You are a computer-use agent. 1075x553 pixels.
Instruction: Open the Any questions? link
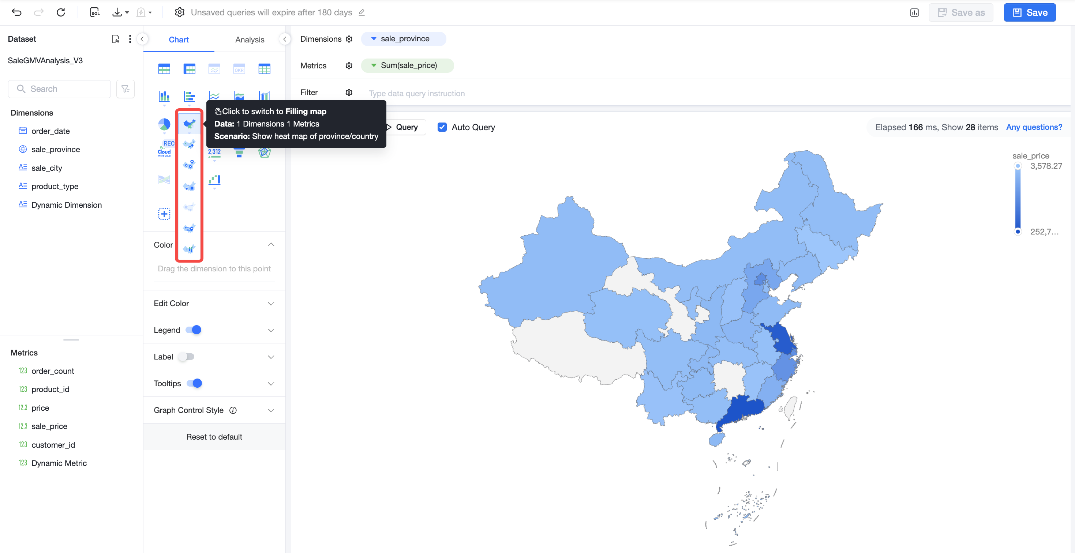tap(1034, 127)
